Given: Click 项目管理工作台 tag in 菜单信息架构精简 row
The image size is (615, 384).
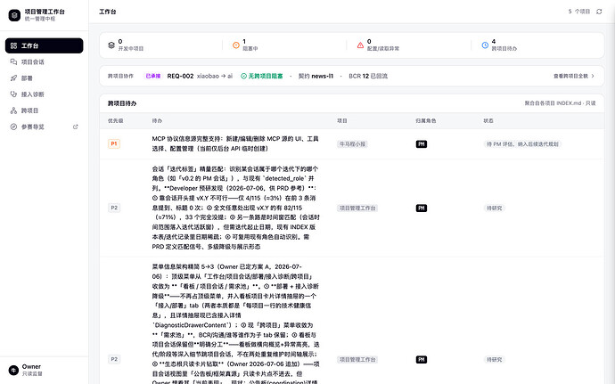Looking at the screenshot, I should [357, 359].
